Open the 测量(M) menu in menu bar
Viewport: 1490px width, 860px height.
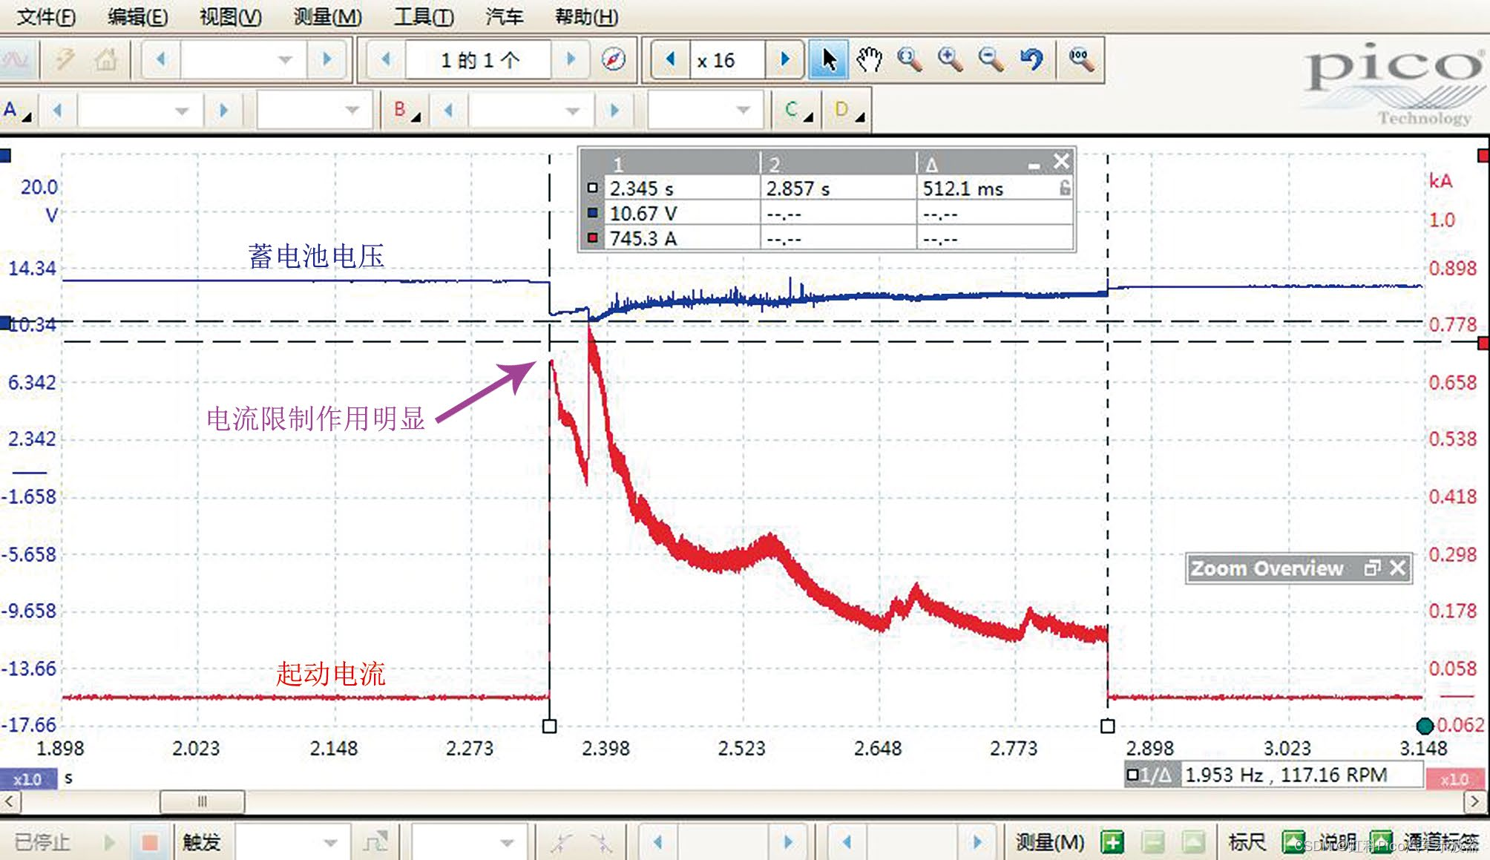(327, 16)
